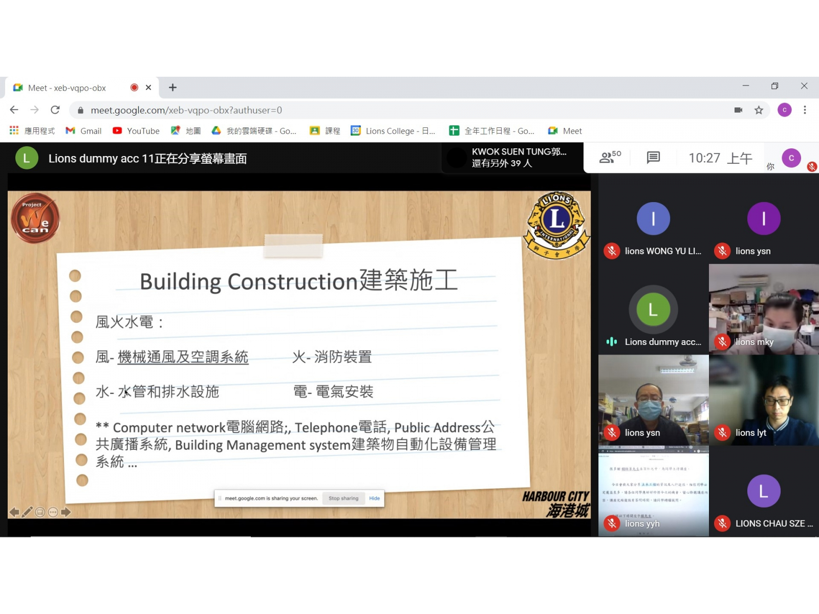Click the Lions dummy acc participant tile
The image size is (819, 614).
point(653,310)
